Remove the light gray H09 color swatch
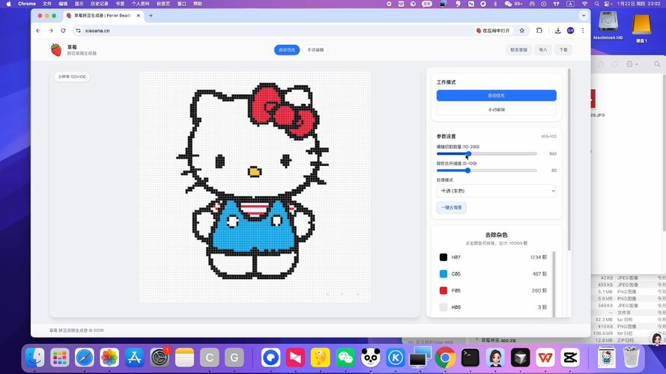 444,307
